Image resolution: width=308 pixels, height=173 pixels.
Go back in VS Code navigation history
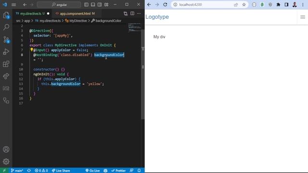click(25, 4)
